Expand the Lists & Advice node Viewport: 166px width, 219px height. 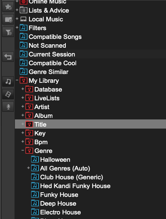[17, 10]
